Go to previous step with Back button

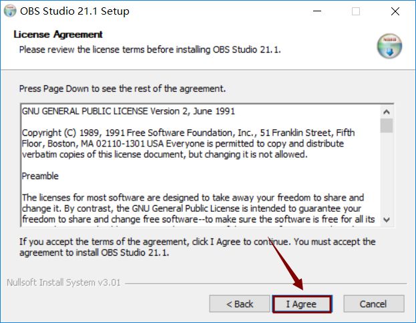tap(240, 304)
